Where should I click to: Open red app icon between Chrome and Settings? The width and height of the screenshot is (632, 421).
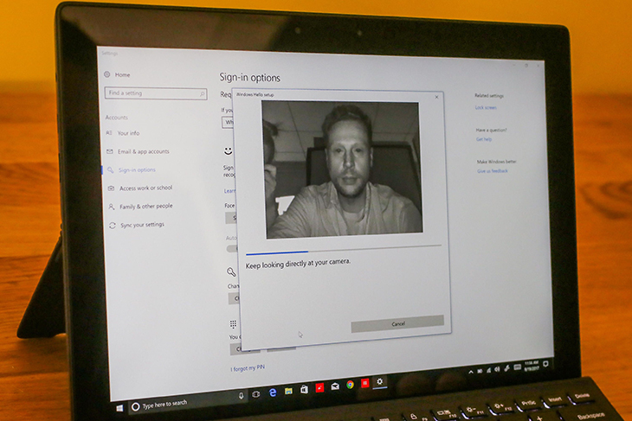pyautogui.click(x=365, y=383)
